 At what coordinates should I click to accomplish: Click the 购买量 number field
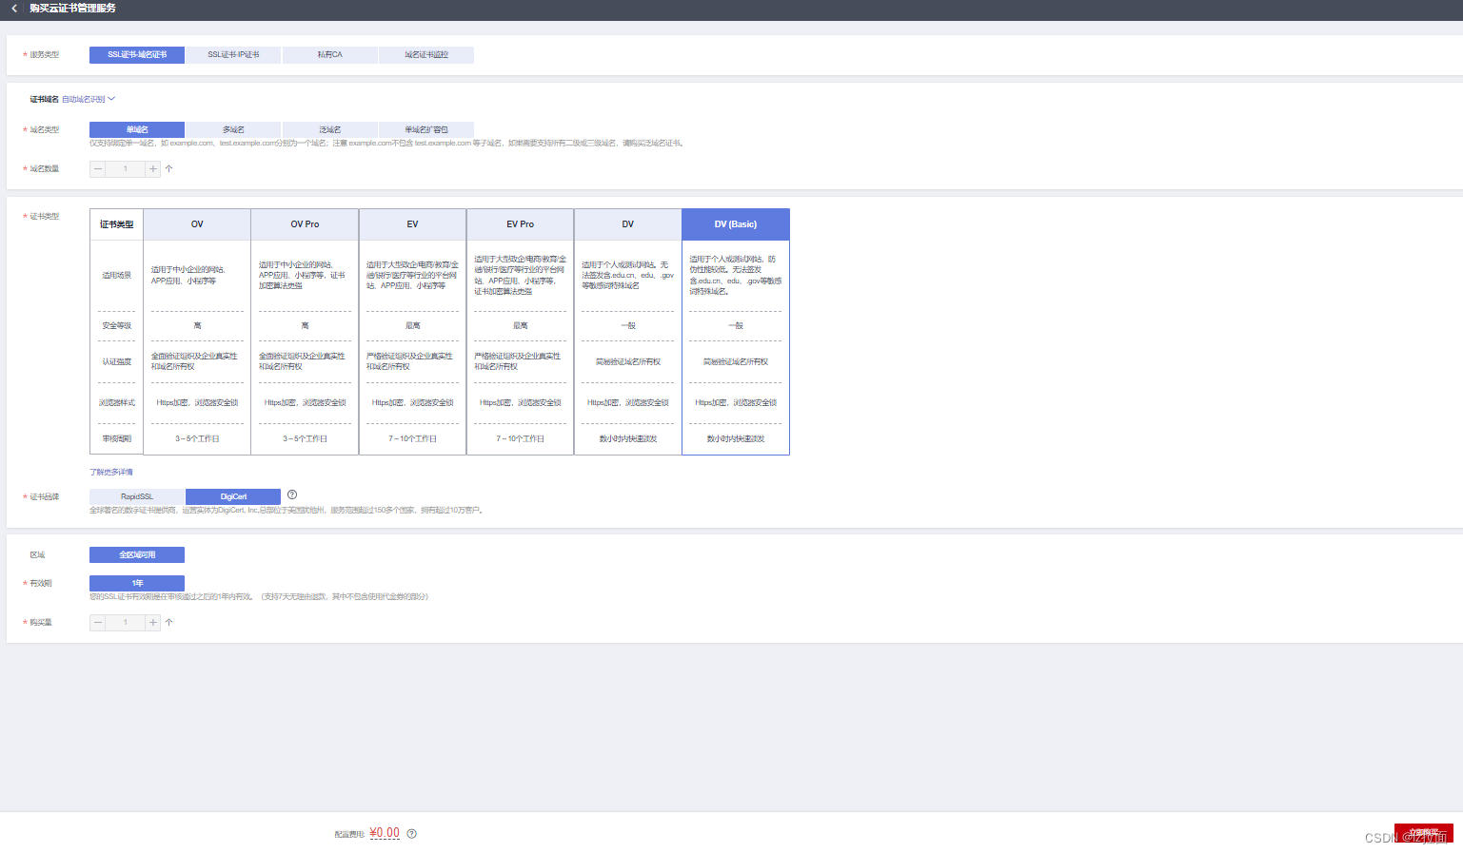click(x=125, y=623)
